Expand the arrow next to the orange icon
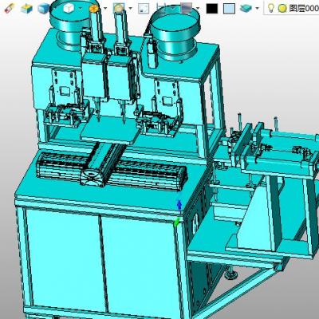The height and width of the screenshot is (319, 319). pyautogui.click(x=105, y=9)
